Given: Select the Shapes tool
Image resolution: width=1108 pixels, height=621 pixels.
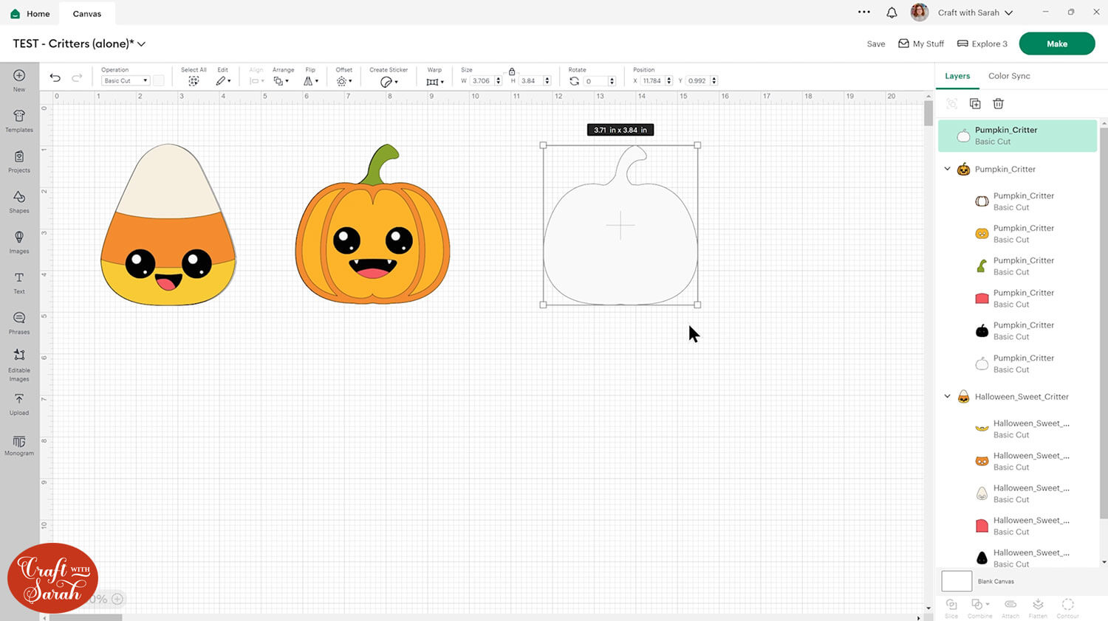Looking at the screenshot, I should point(19,201).
